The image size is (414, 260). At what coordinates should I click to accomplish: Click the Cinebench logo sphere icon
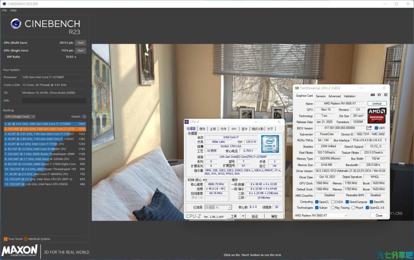16,24
